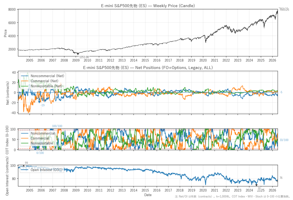Click the 1251.00 low price annotation
Viewport: 293px width, 200px height.
point(84,57)
